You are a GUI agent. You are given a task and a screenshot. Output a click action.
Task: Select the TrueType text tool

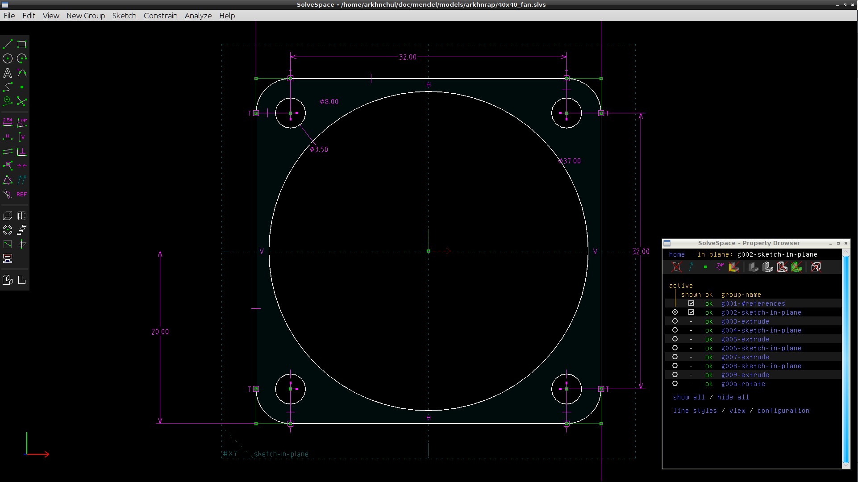[8, 73]
